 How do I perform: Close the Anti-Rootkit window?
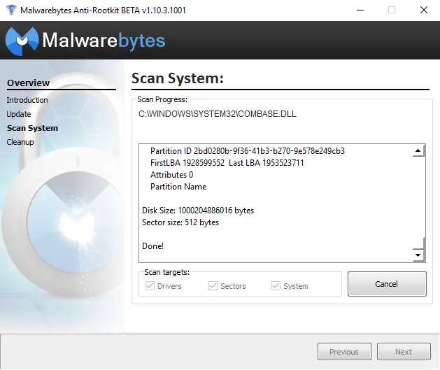(x=424, y=10)
